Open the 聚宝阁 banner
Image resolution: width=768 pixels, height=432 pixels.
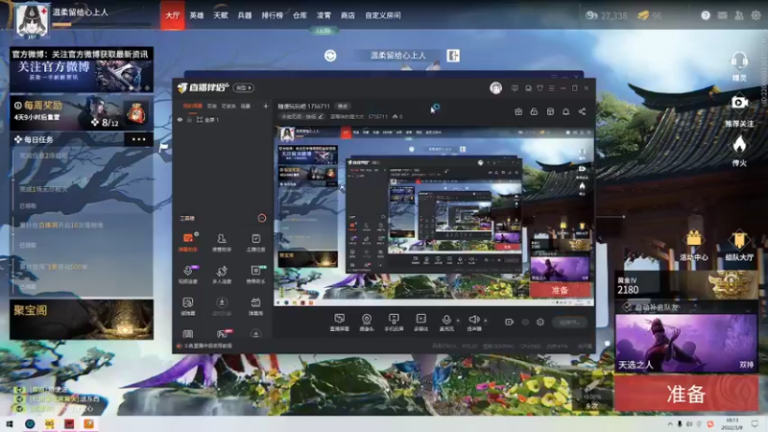coord(82,320)
